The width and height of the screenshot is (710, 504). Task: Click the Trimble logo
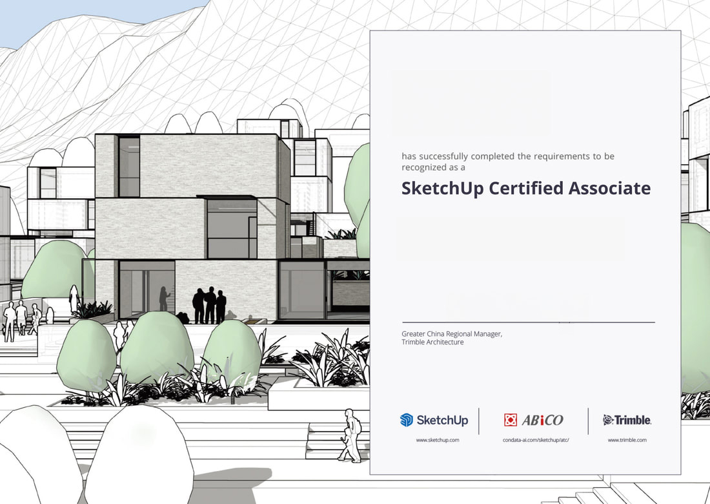coord(627,420)
